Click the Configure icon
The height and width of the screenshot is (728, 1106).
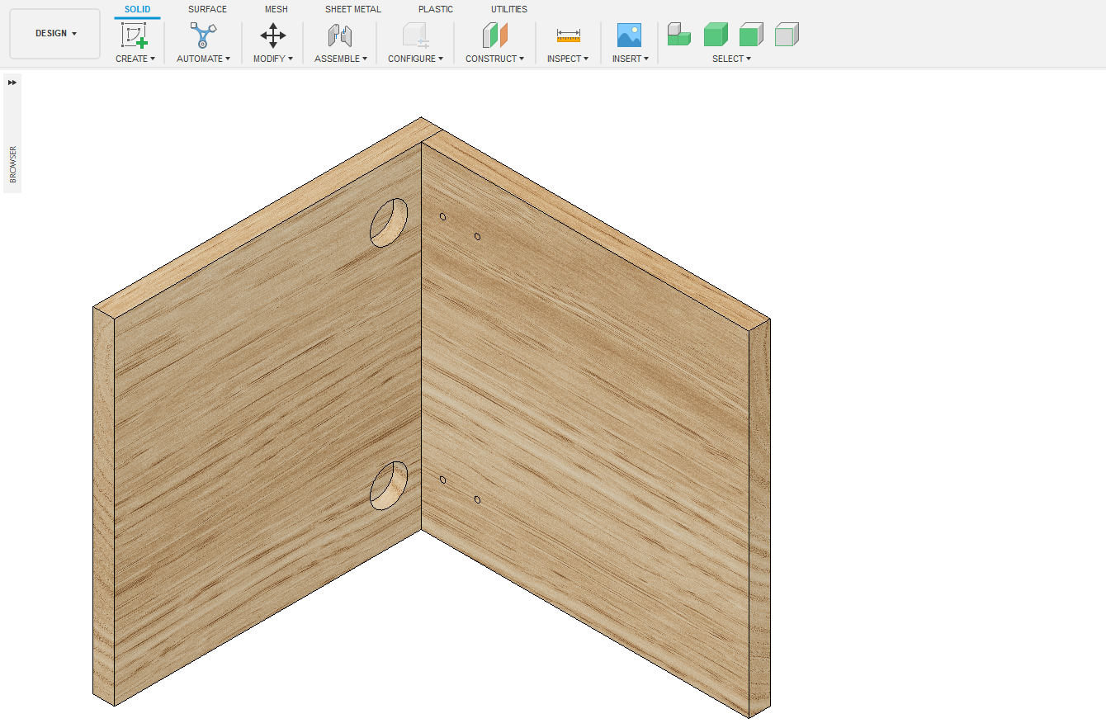click(415, 35)
